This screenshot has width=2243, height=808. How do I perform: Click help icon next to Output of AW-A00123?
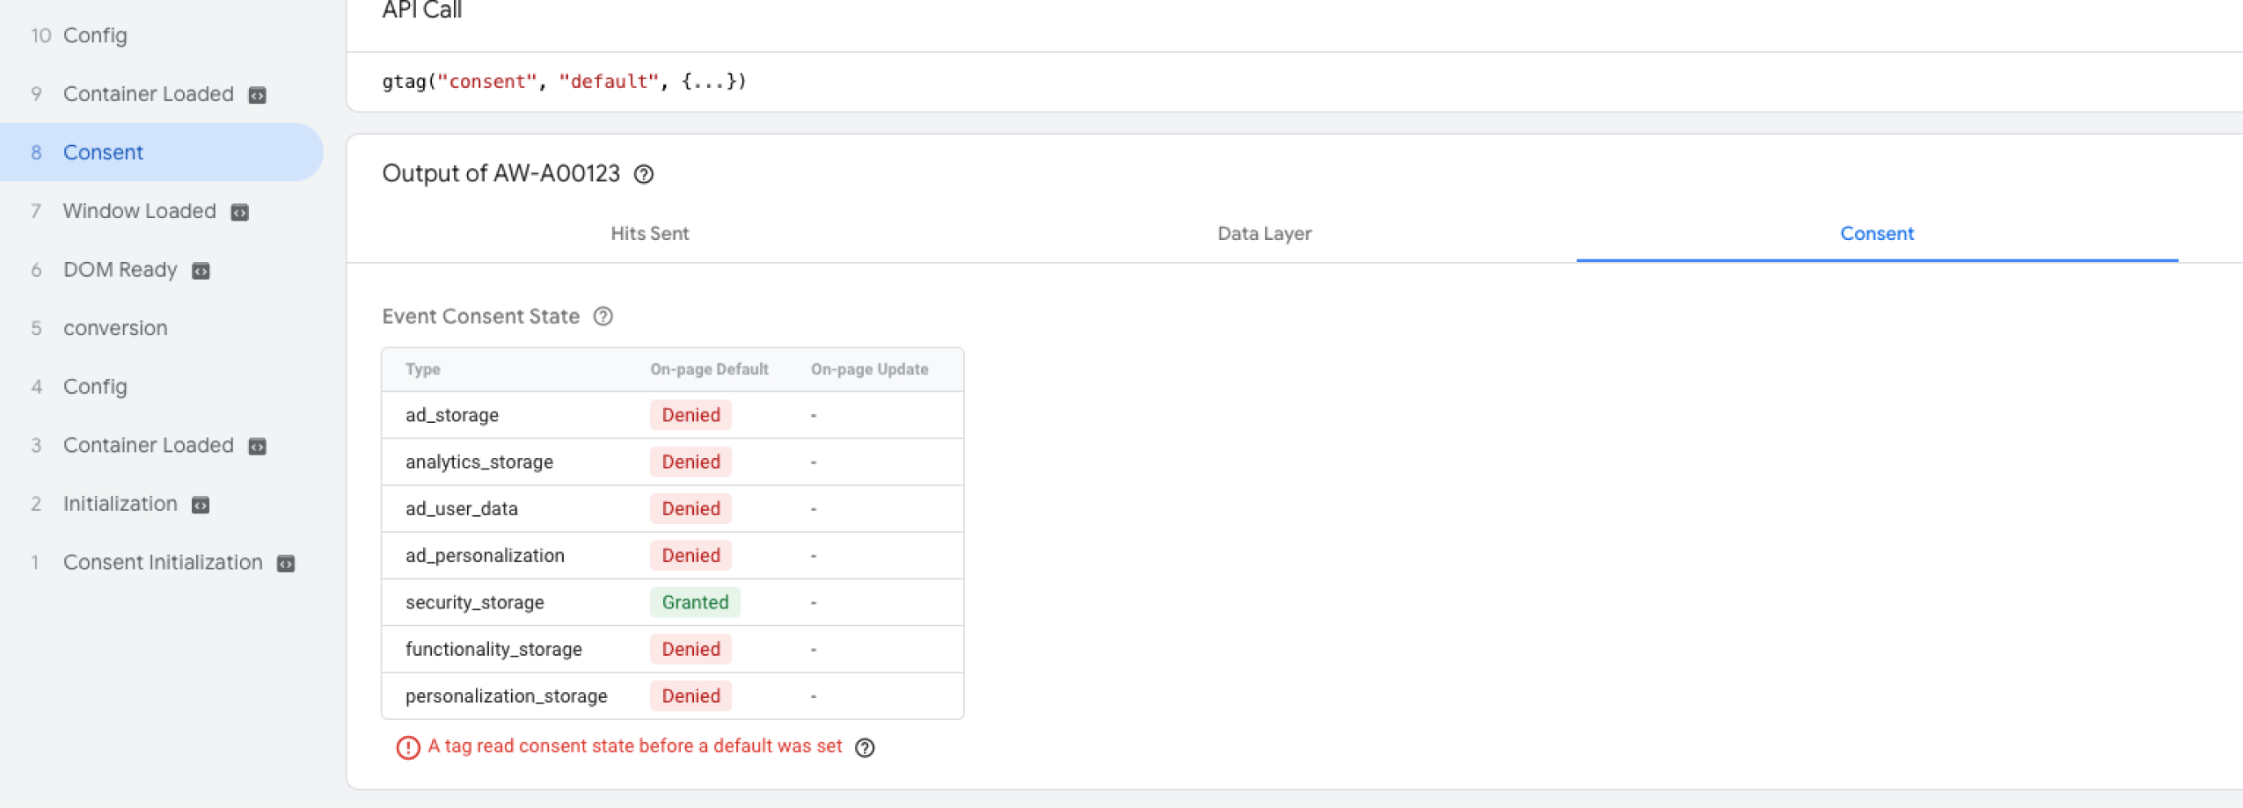(x=644, y=174)
